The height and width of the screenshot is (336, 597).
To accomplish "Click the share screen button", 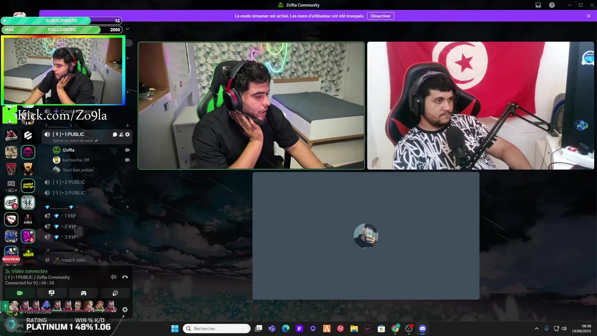I will 51,293.
